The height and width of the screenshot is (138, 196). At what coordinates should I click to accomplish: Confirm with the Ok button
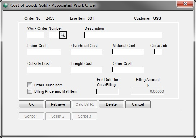tap(31, 104)
